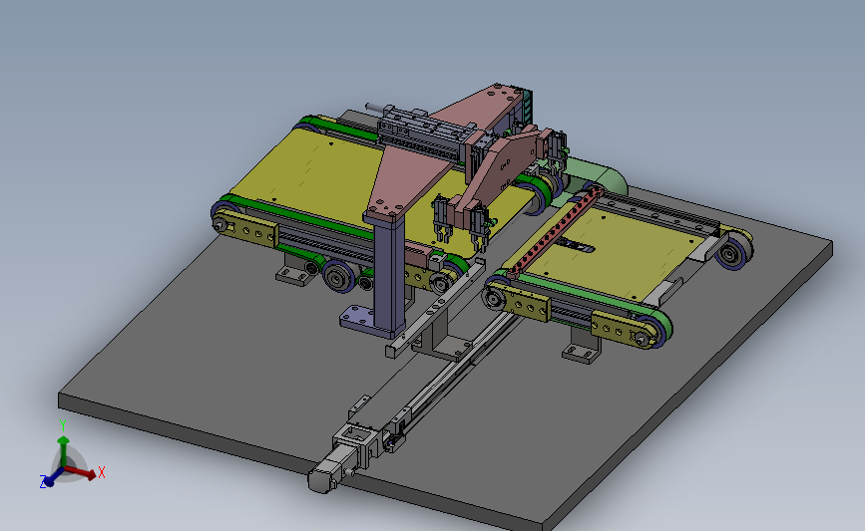This screenshot has height=531, width=865.
Task: Select the red perforated bar on the right conveyor
Action: click(x=556, y=230)
